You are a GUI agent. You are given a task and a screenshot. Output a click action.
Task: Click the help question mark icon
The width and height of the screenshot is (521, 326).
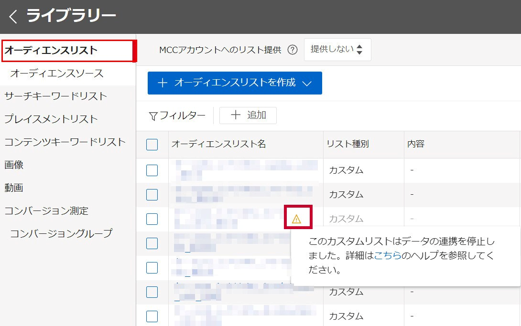click(293, 50)
